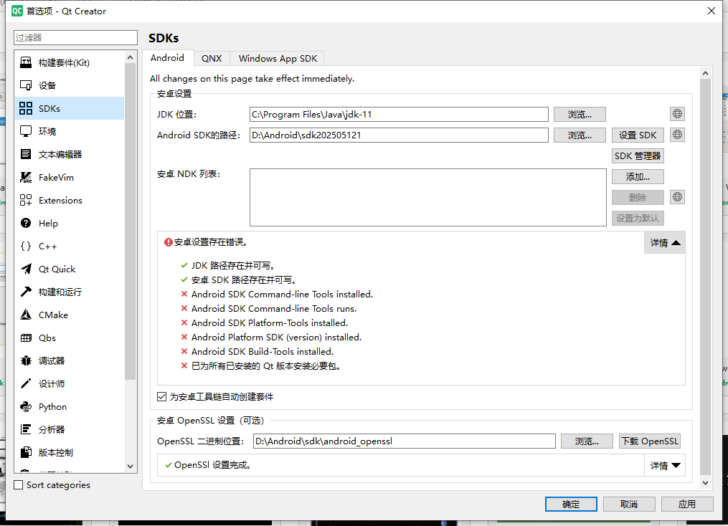Focus the 过滤器 filter field

point(76,37)
